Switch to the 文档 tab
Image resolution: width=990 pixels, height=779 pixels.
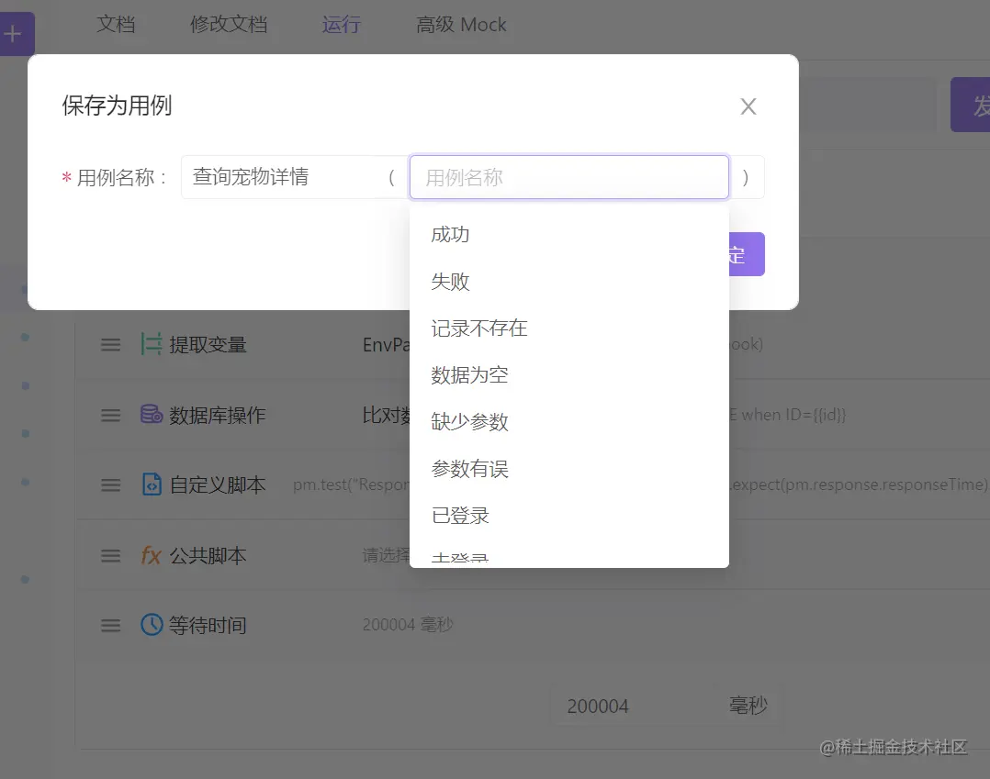tap(116, 25)
